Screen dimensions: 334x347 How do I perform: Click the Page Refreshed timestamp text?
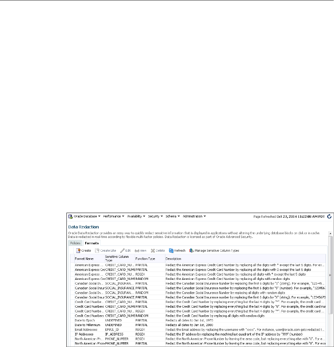pyautogui.click(x=289, y=216)
